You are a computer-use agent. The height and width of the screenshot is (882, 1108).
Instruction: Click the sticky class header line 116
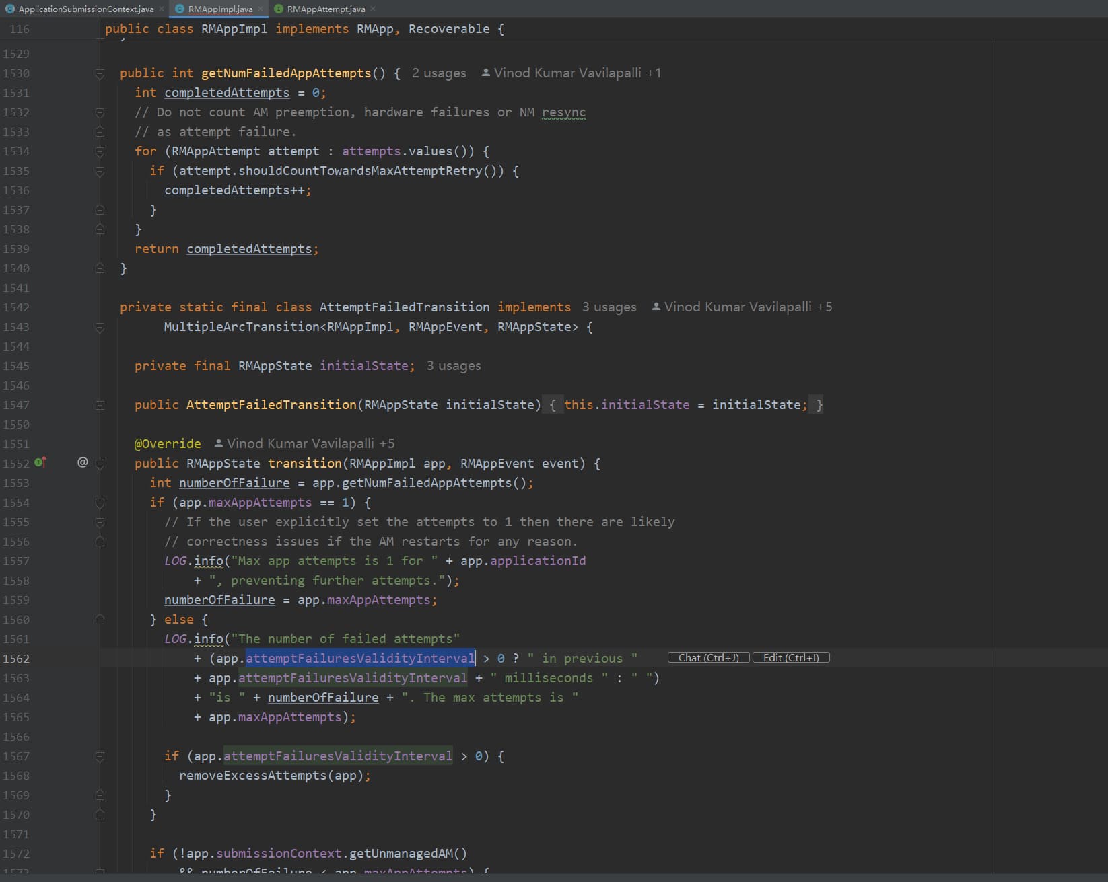(x=304, y=29)
